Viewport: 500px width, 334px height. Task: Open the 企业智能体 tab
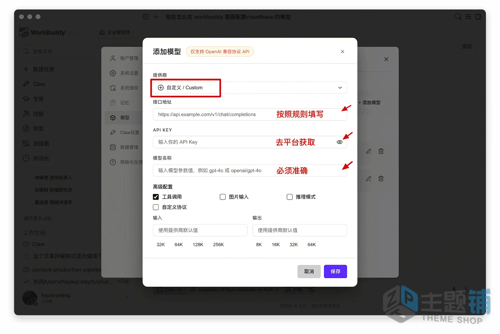pos(115,32)
